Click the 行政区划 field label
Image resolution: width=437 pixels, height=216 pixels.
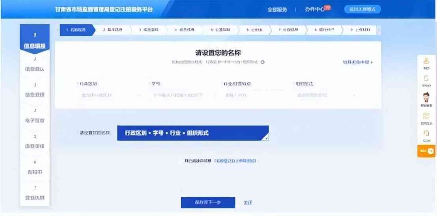(89, 84)
